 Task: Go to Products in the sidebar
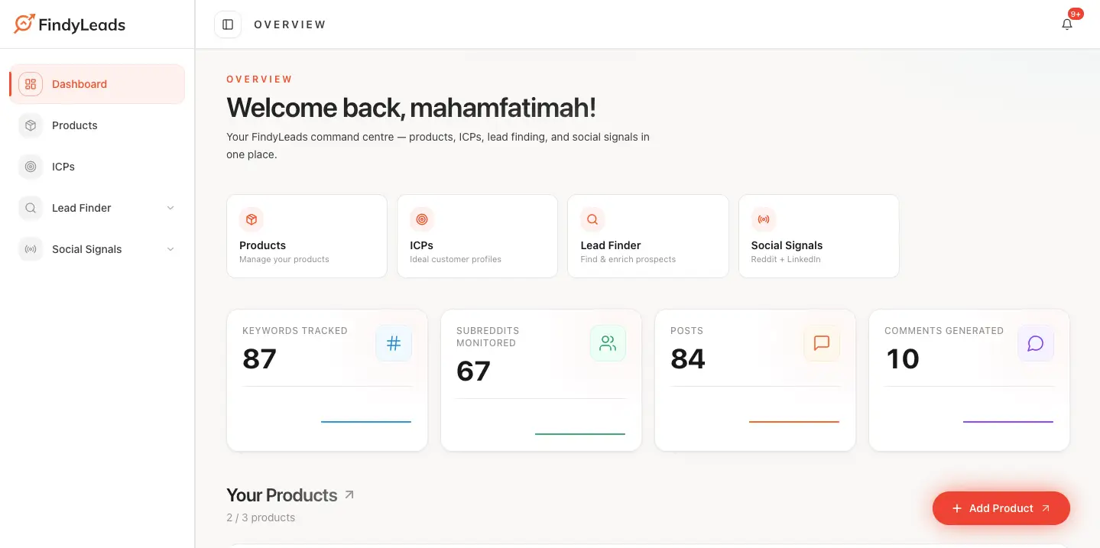pos(97,125)
